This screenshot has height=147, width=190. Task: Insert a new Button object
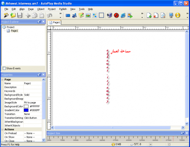[68, 16]
